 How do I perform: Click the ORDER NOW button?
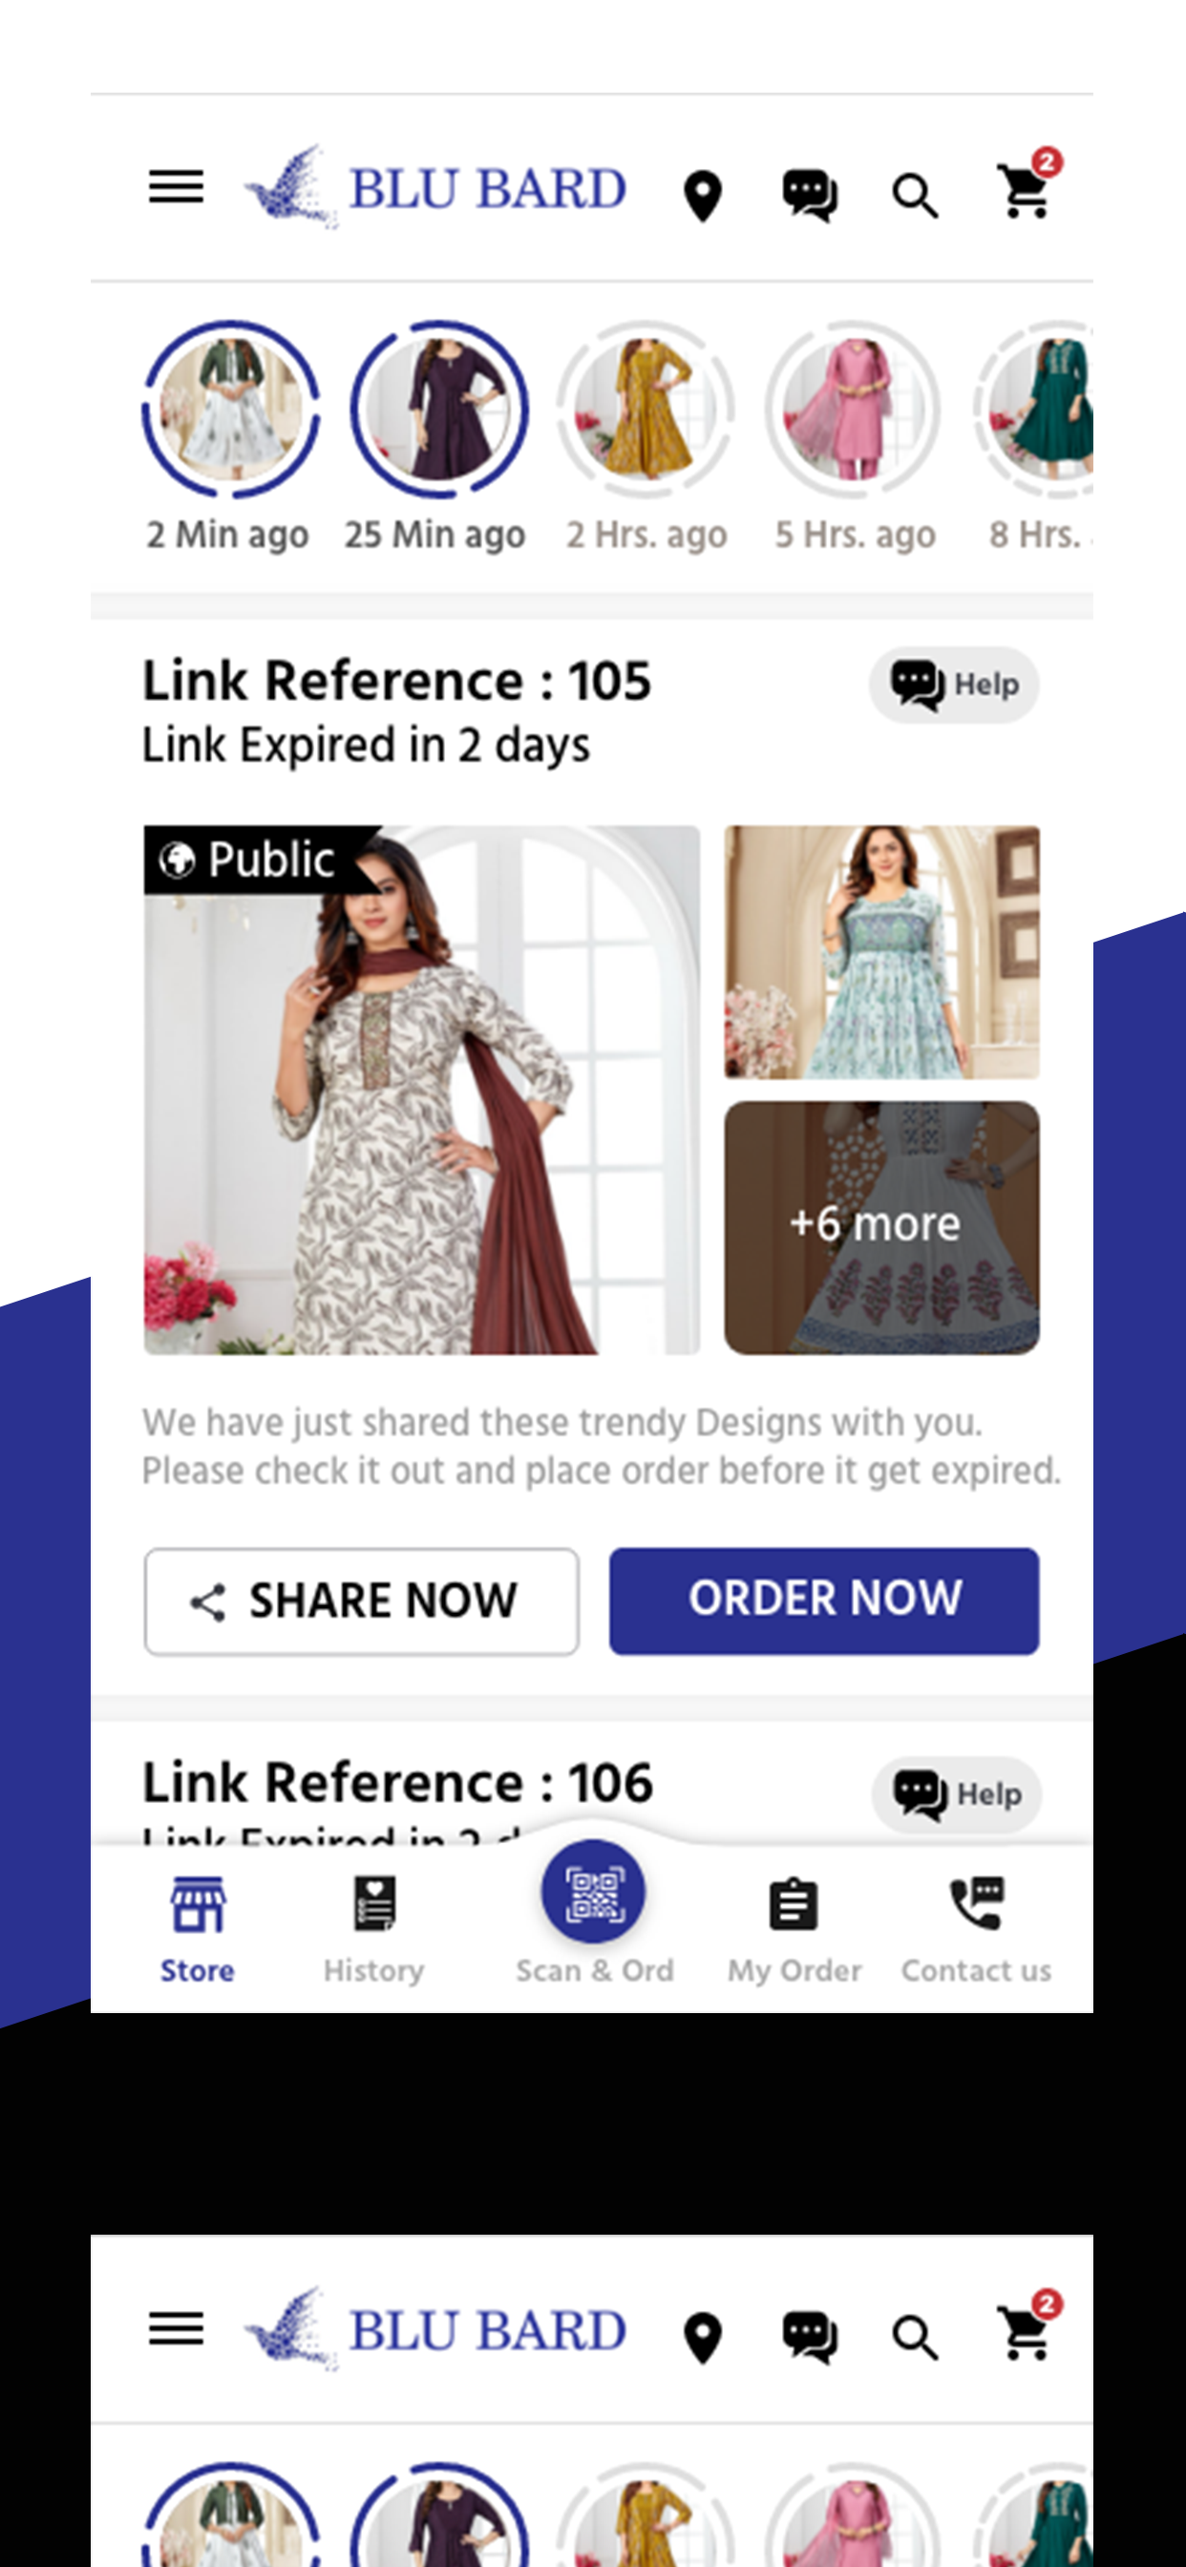point(824,1601)
